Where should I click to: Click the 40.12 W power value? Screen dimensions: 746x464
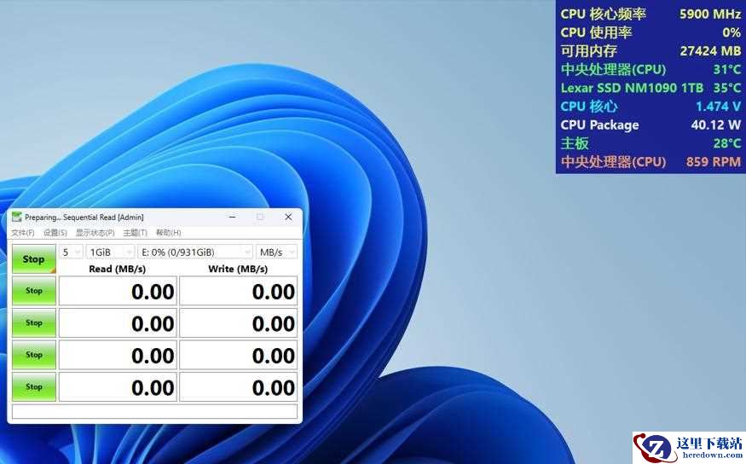point(716,125)
